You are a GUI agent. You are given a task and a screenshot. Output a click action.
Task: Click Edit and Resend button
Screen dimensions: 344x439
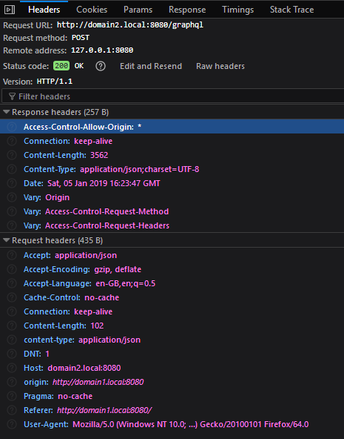pos(151,66)
